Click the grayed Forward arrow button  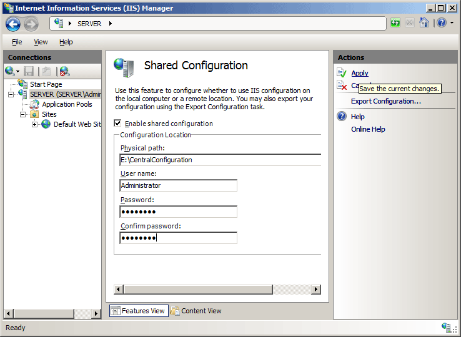pos(31,24)
